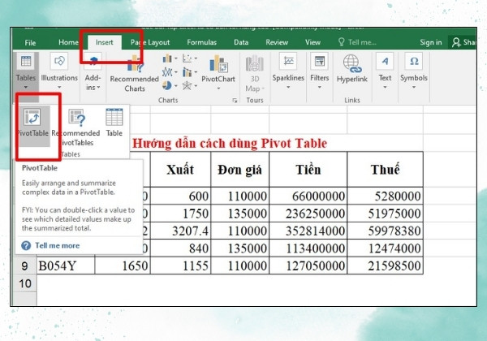487x341 pixels.
Task: Open the PivotChart dropdown arrow
Action: [218, 88]
